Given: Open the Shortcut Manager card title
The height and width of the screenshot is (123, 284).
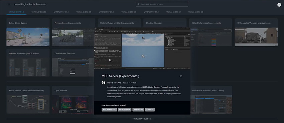Looking at the screenshot, I should 154,23.
